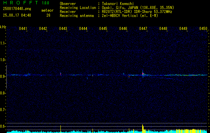Click the 0448 time axis marker
Image resolution: width=210 pixels, height=133 pixels.
point(163,28)
